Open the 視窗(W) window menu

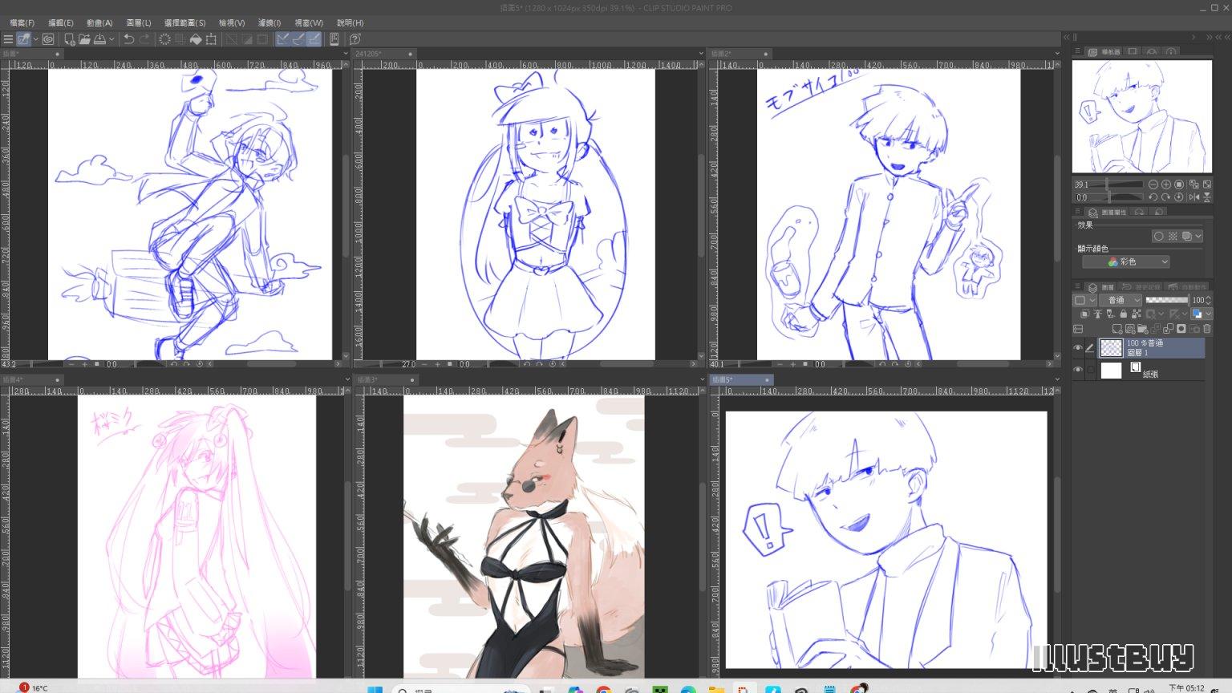[x=309, y=23]
